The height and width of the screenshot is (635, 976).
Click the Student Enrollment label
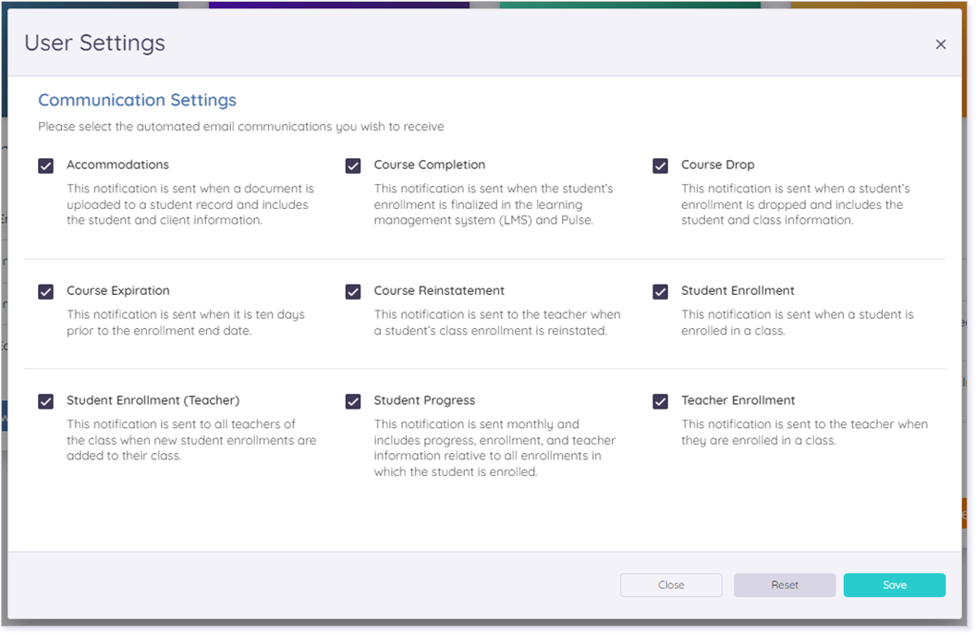pyautogui.click(x=738, y=291)
